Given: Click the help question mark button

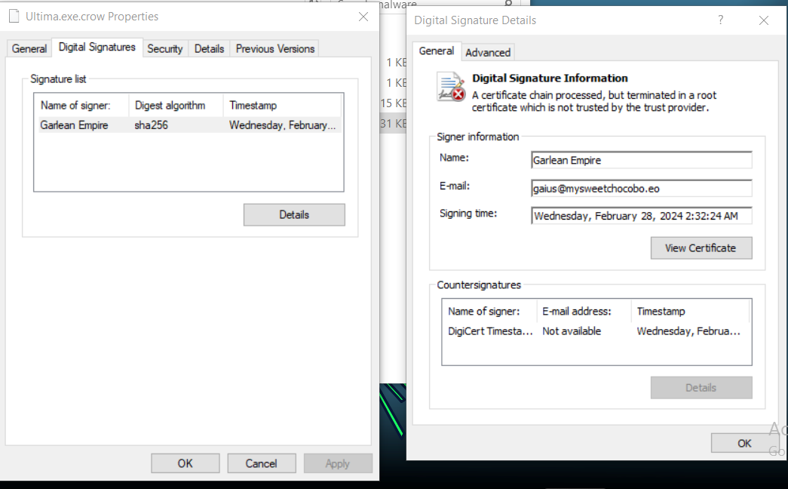Looking at the screenshot, I should pyautogui.click(x=720, y=20).
